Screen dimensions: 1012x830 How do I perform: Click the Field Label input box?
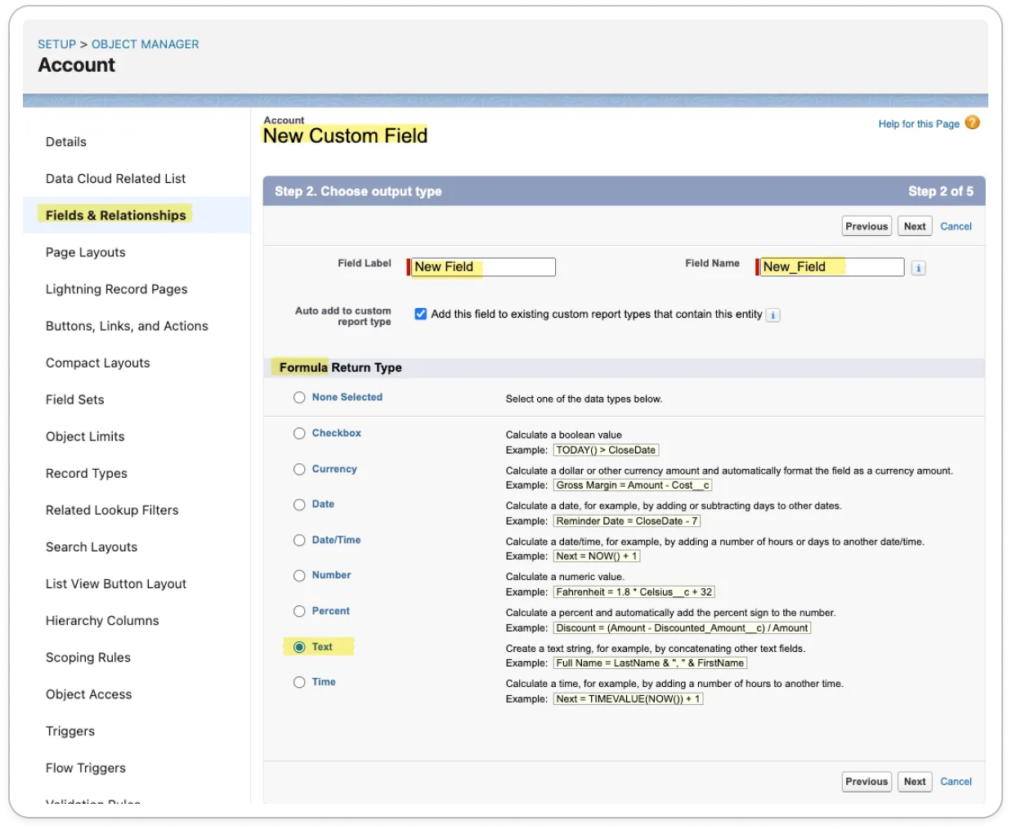tap(483, 267)
